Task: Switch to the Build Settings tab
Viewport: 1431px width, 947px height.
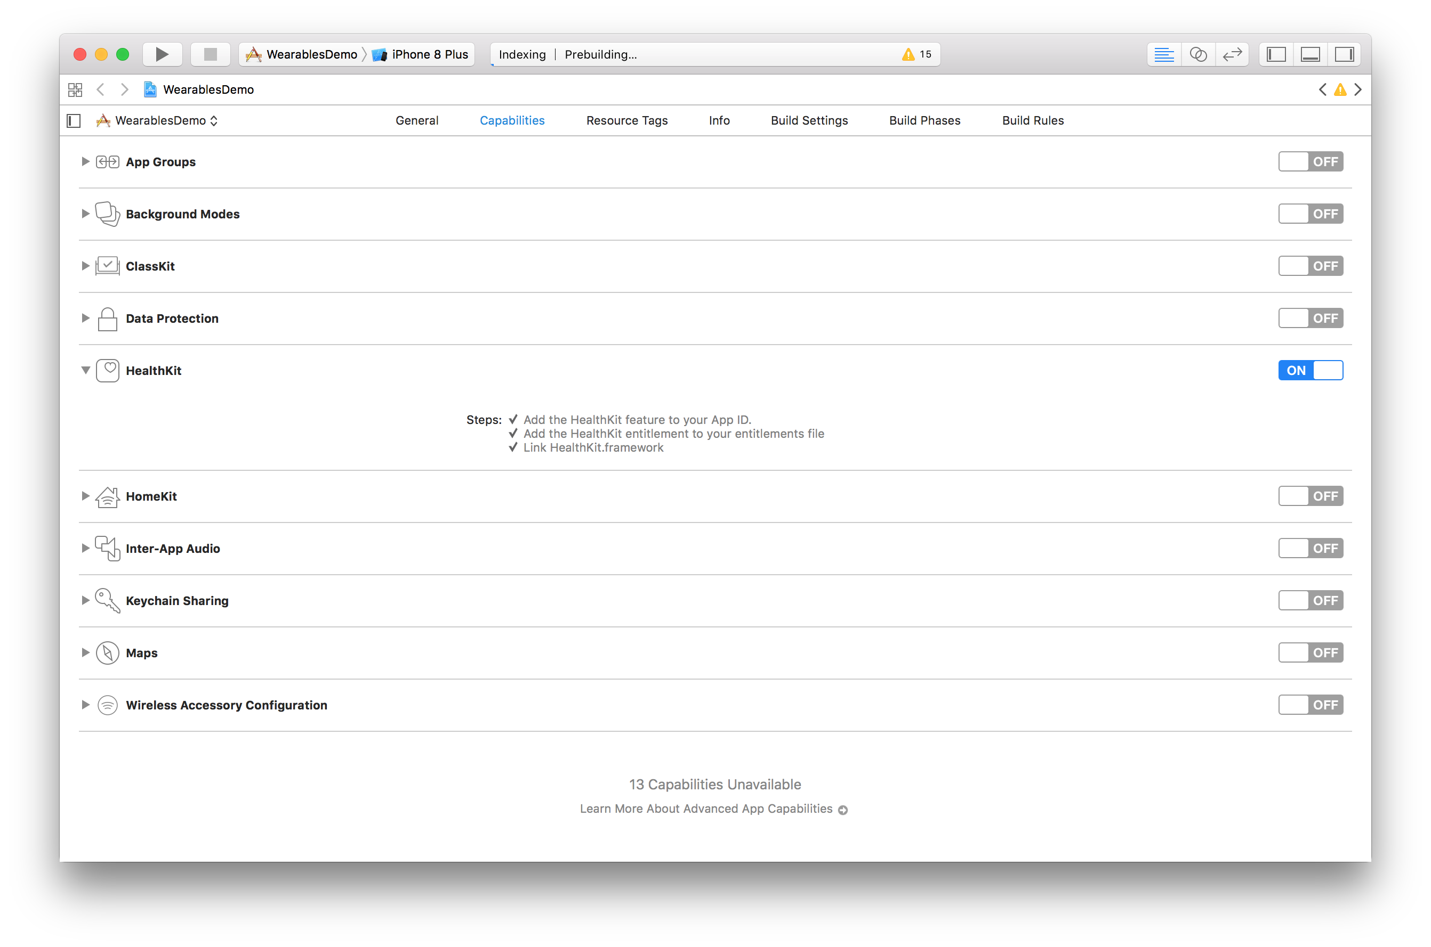Action: (809, 120)
